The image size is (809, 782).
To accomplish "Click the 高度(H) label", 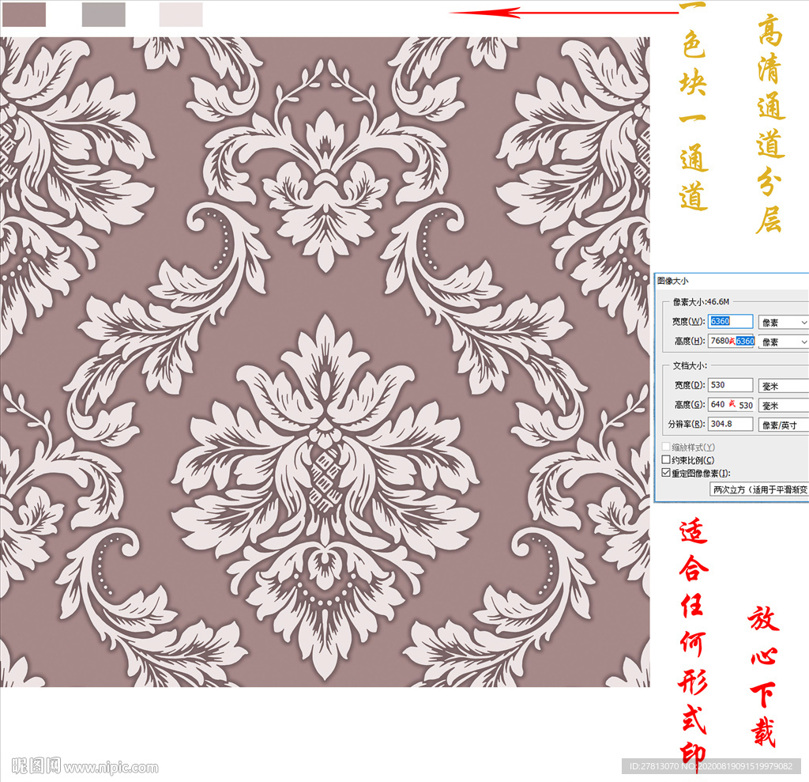I will 690,341.
